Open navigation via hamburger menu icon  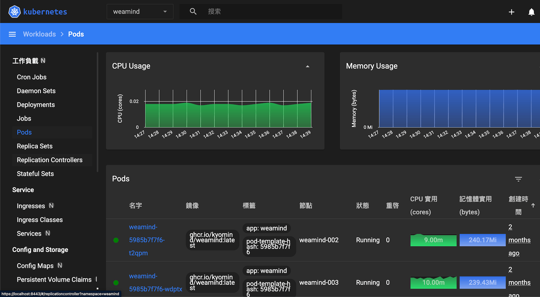[x=12, y=34]
